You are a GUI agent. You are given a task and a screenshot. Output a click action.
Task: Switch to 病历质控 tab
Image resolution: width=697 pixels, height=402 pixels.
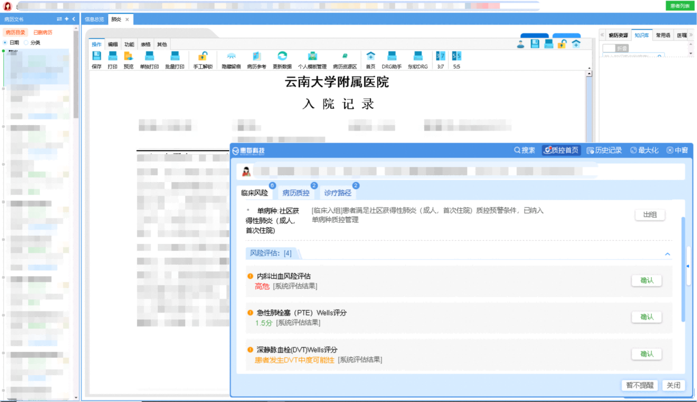pyautogui.click(x=296, y=193)
